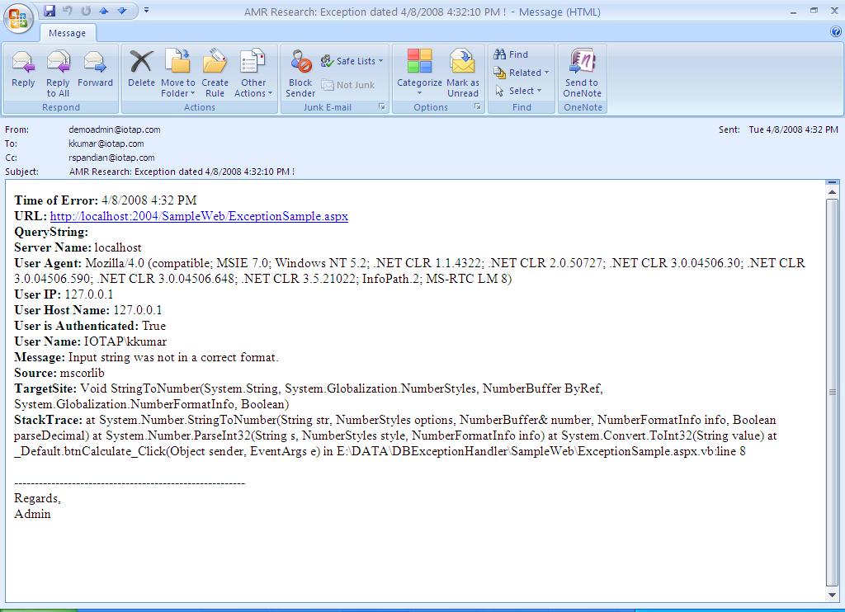
Task: Block Sender of this email
Action: pos(300,73)
